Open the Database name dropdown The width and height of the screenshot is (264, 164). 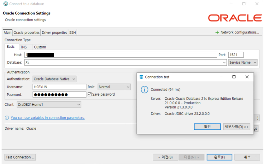tap(224, 62)
